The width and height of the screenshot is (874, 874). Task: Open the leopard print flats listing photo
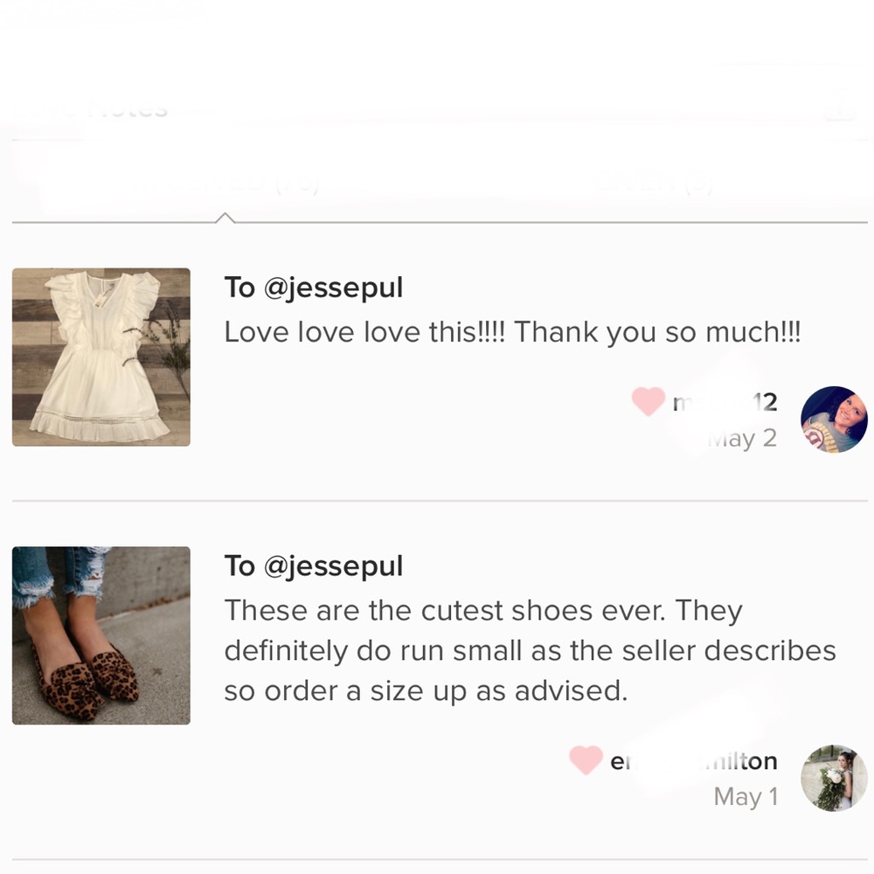(x=101, y=635)
